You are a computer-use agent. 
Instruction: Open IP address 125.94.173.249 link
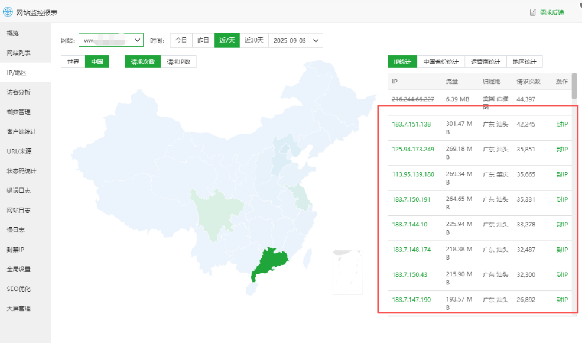pos(413,149)
